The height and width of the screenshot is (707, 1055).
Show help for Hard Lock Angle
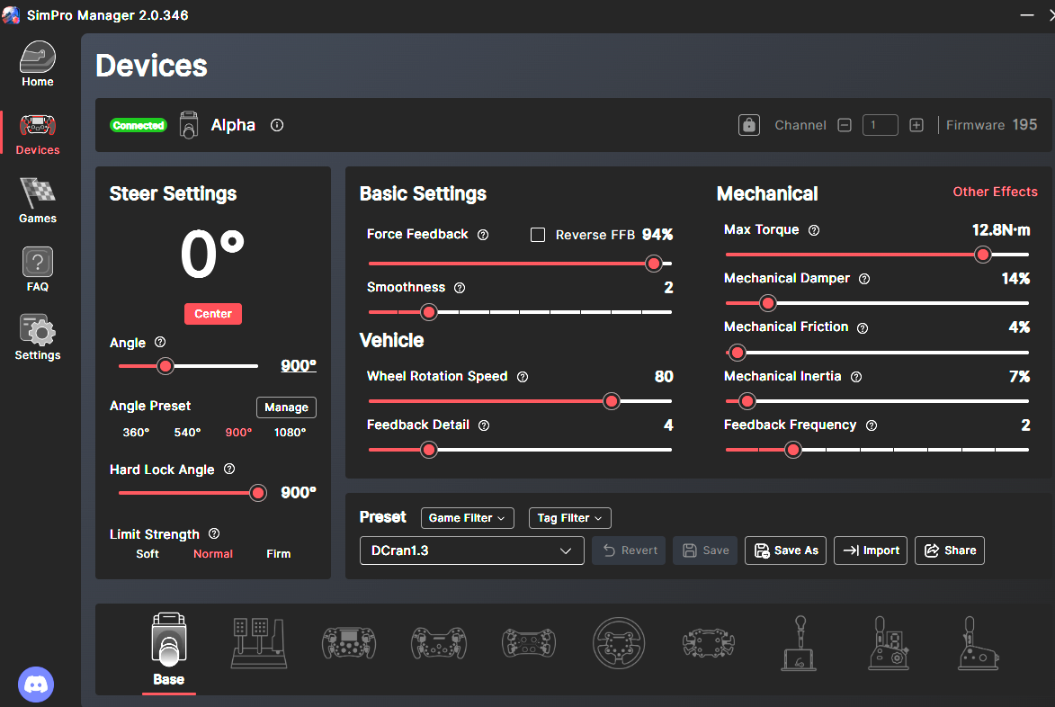tap(229, 469)
